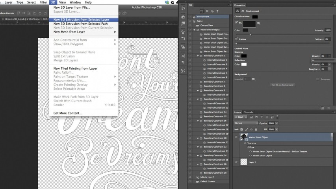Toggle IBL checkbox

click(x=236, y=22)
